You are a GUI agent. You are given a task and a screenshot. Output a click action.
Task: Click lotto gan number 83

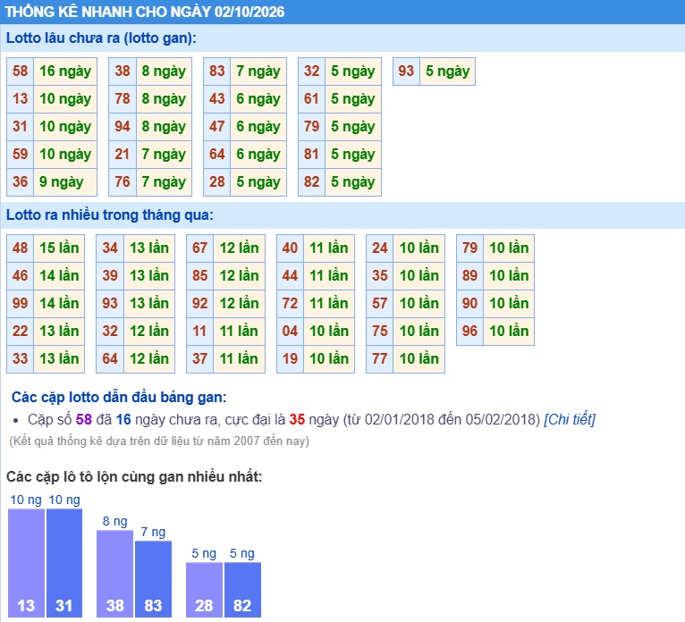(x=216, y=71)
